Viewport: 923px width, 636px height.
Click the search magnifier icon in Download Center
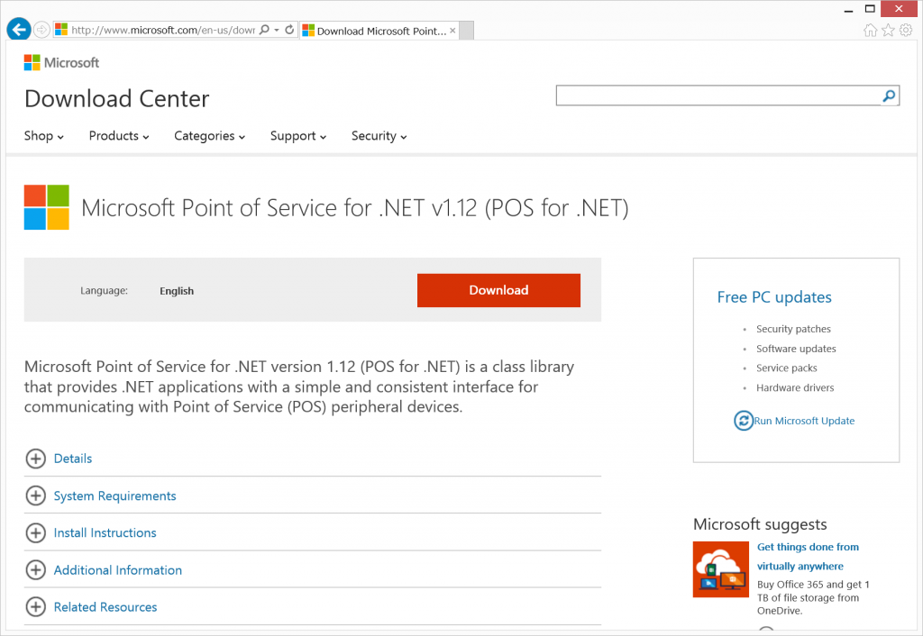click(x=889, y=95)
